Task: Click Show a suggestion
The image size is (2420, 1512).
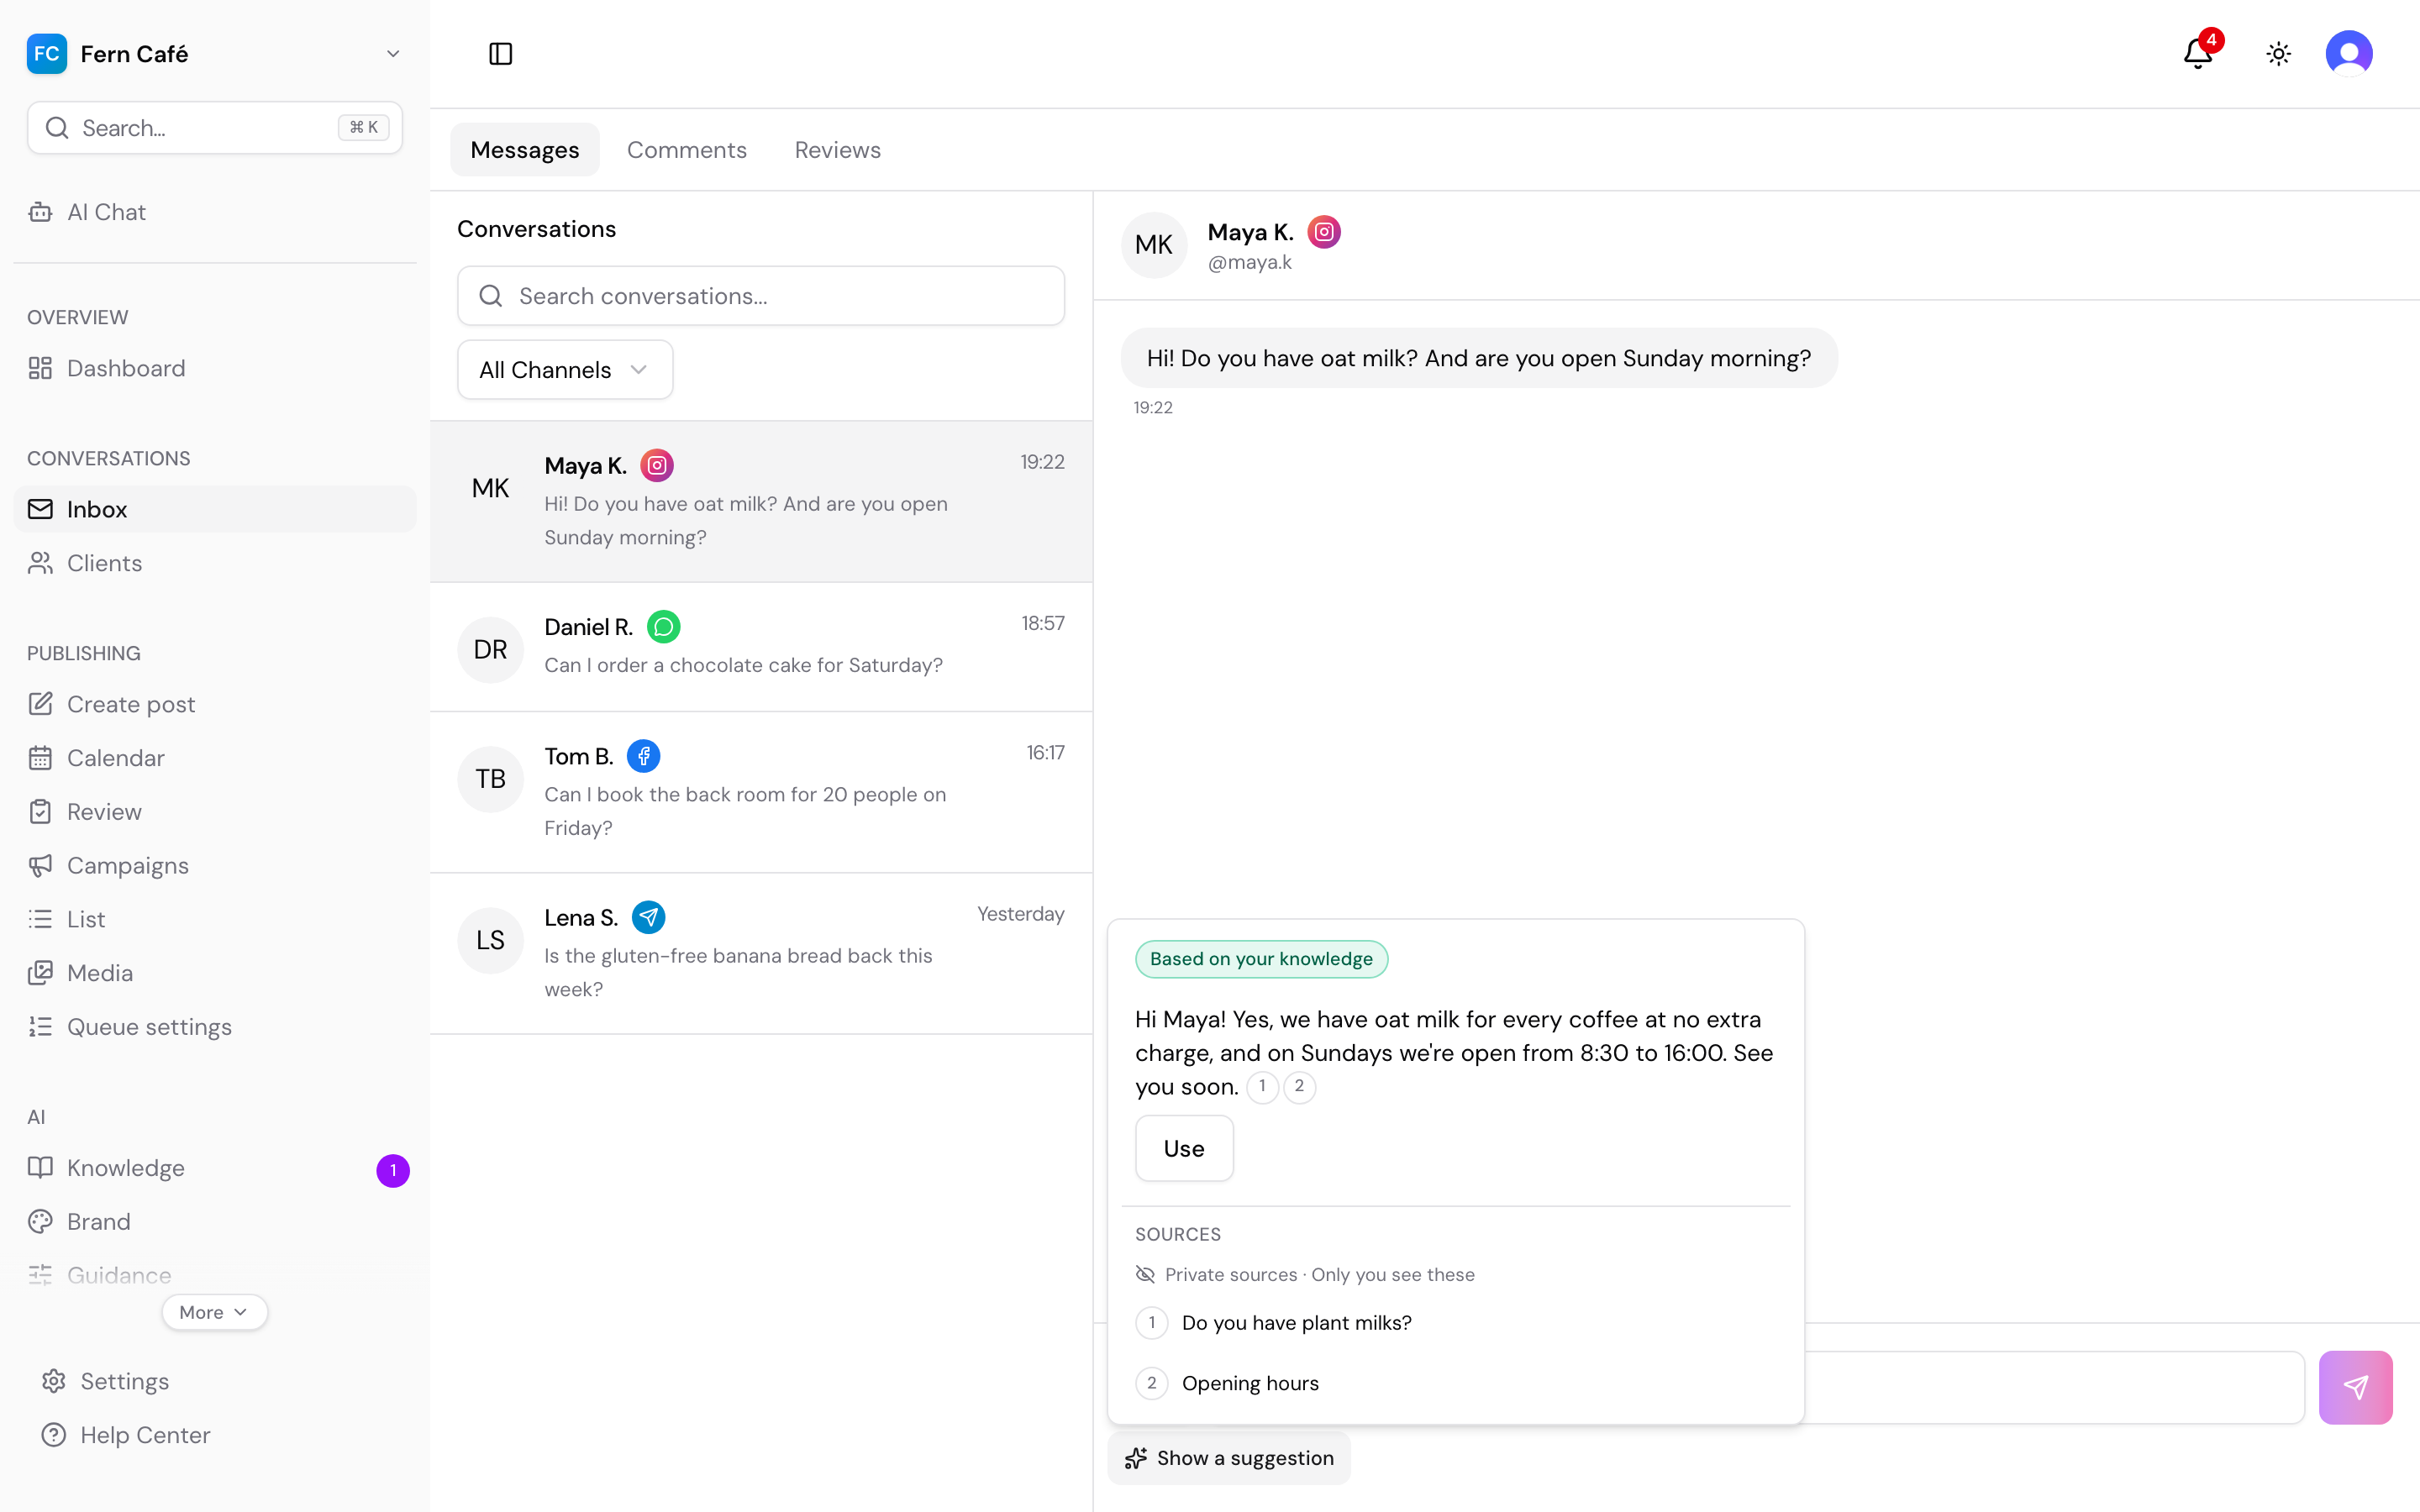Action: pos(1229,1458)
